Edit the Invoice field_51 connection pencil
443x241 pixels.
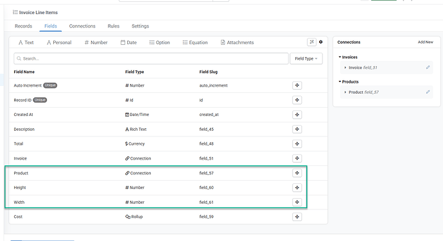pyautogui.click(x=428, y=67)
